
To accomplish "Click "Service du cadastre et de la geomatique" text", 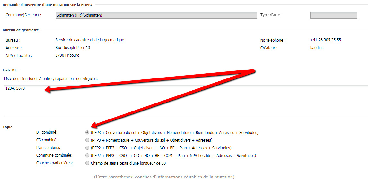I will click(x=90, y=40).
